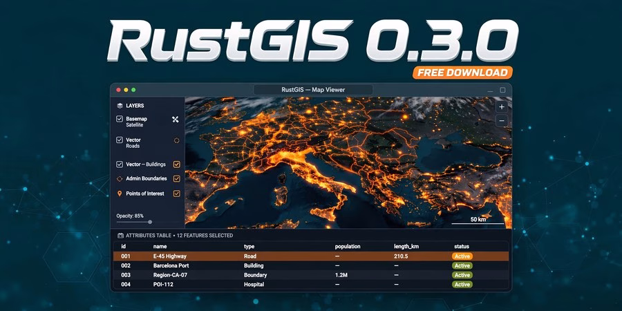Click the Points of Interest layer name

click(x=145, y=194)
